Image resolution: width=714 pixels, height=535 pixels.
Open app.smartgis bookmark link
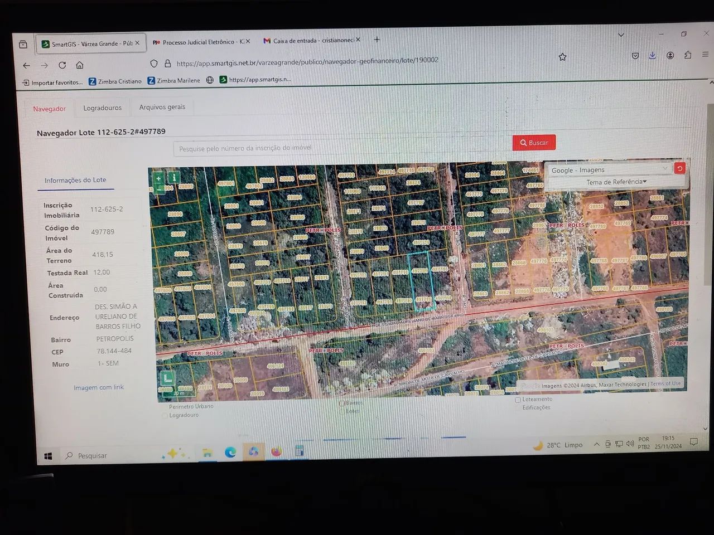point(255,79)
